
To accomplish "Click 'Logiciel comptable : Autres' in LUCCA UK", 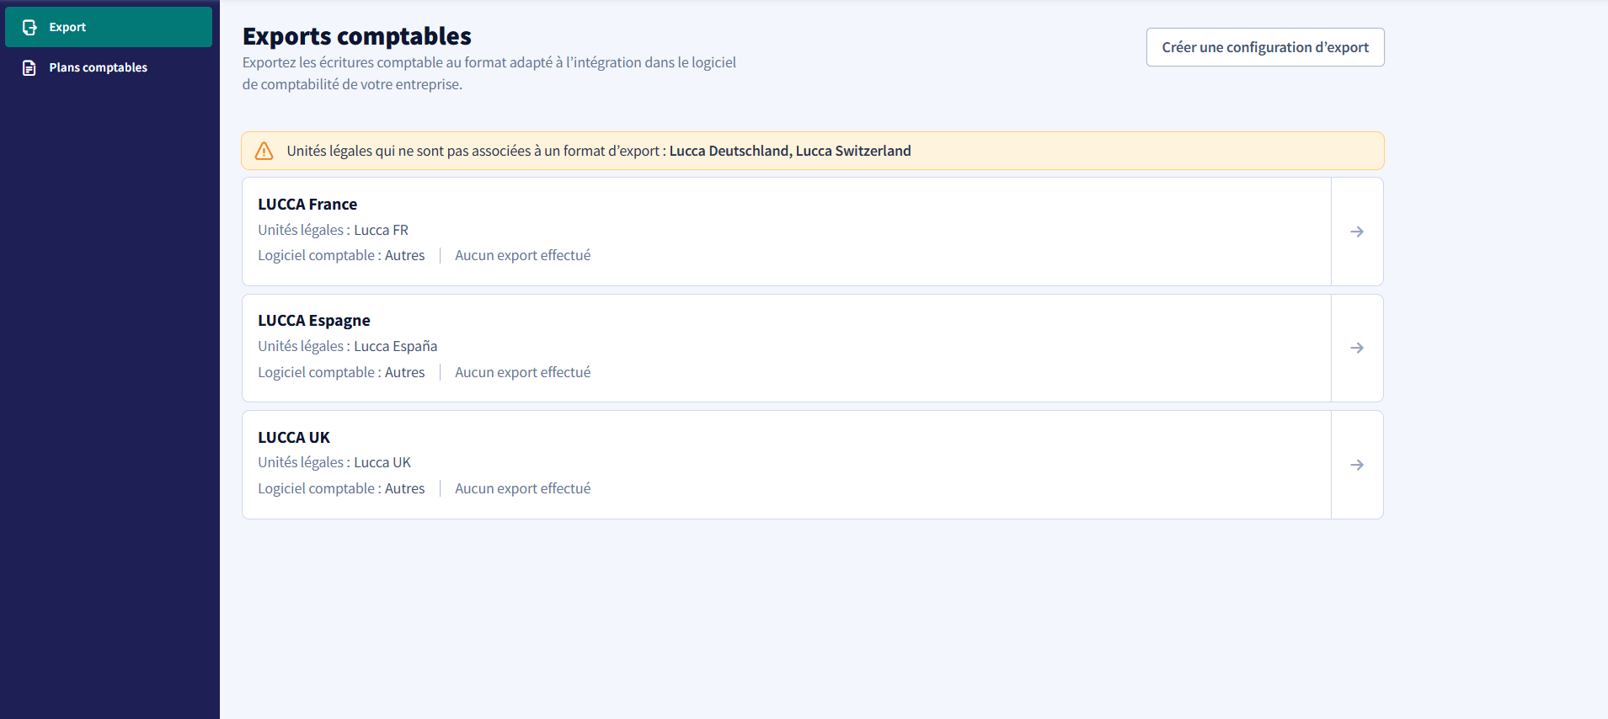I will pyautogui.click(x=341, y=488).
